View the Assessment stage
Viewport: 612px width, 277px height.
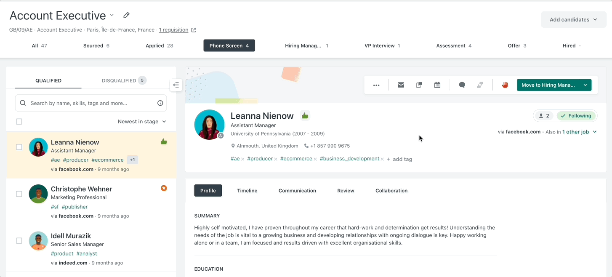(x=454, y=45)
